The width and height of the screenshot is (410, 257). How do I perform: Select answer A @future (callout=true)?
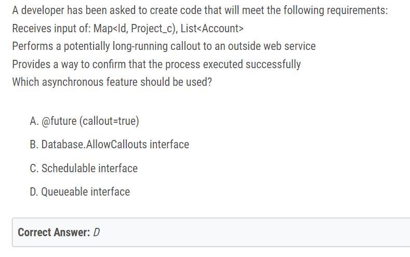(x=85, y=121)
